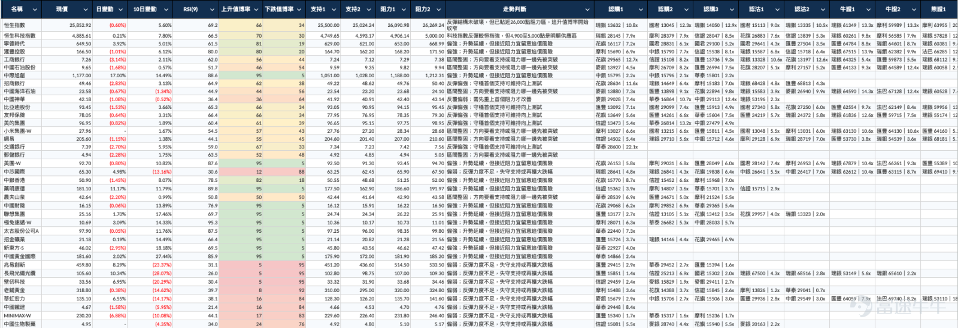
Task: Select the 老鋪黃金 name cell
Action: [x=22, y=290]
